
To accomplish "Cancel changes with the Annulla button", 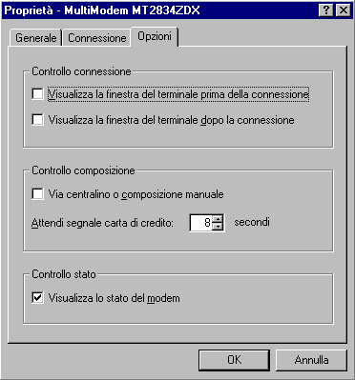I will pos(311,360).
